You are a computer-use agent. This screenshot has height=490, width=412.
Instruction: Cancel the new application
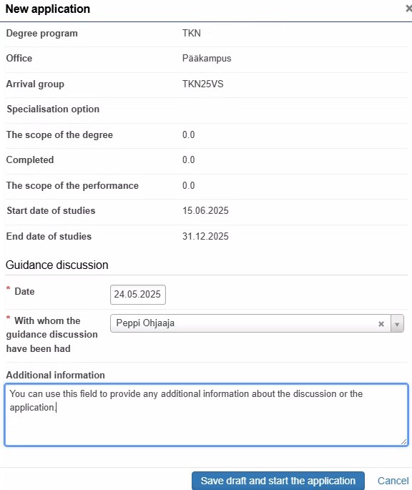pos(393,481)
